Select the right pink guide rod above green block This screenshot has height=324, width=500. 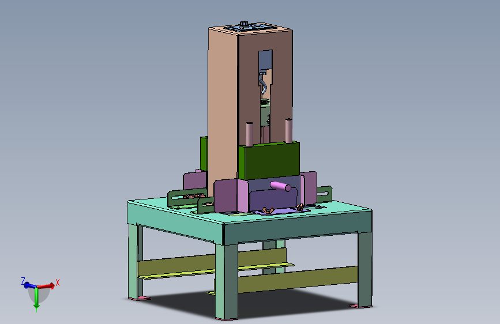click(288, 131)
